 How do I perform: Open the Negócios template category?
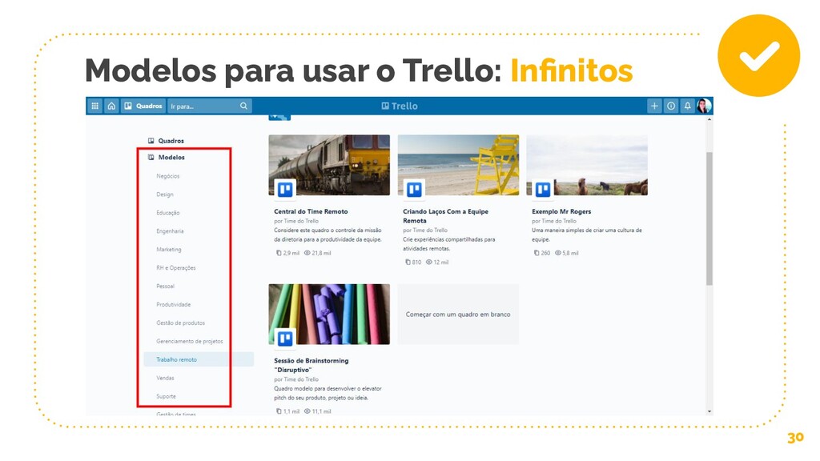167,176
